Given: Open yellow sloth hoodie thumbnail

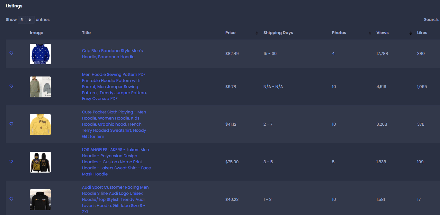Looking at the screenshot, I should pos(40,124).
